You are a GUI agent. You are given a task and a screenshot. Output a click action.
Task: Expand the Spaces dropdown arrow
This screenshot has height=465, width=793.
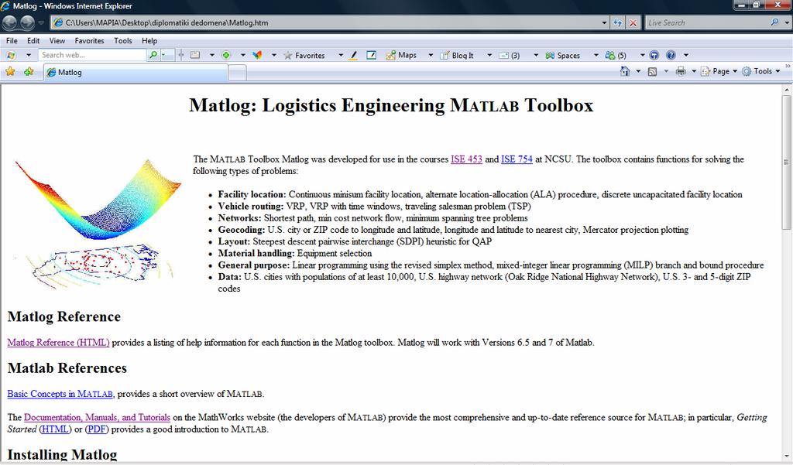(x=596, y=55)
